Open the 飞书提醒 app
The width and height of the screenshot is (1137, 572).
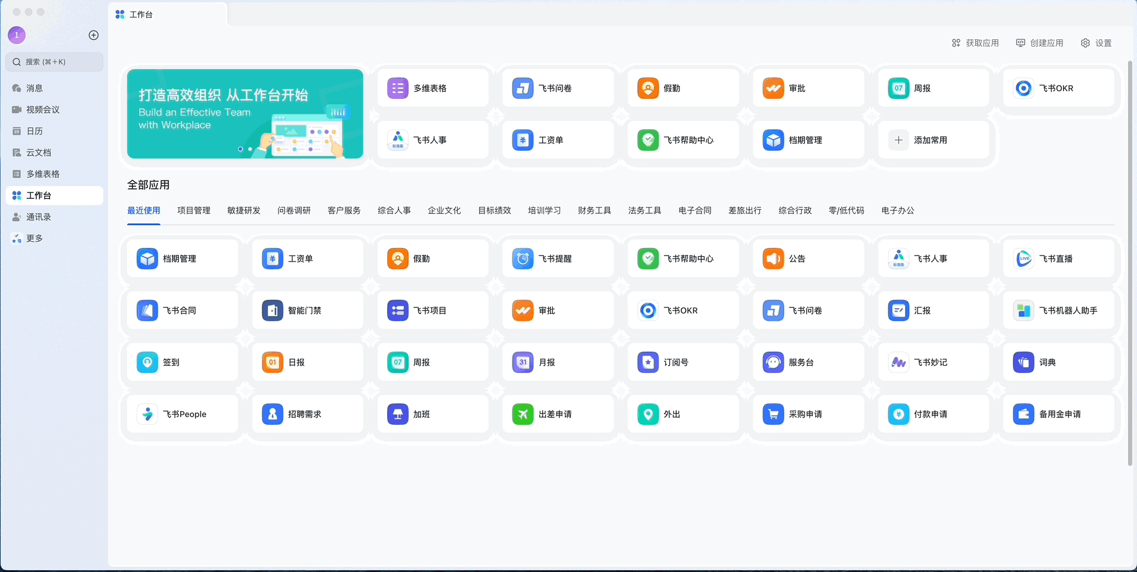pyautogui.click(x=558, y=259)
